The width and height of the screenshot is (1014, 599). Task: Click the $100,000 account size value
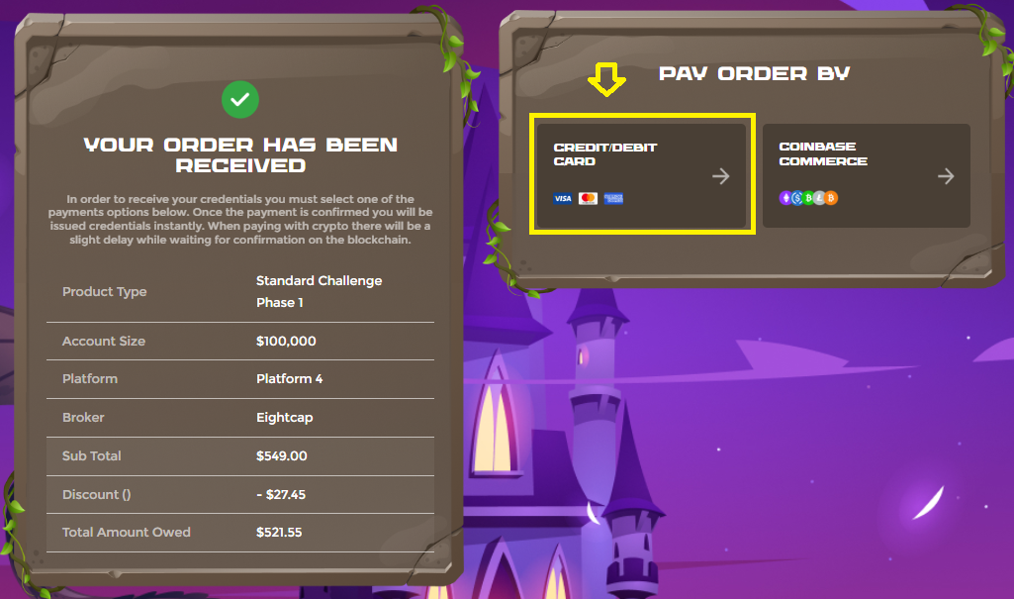pyautogui.click(x=286, y=342)
